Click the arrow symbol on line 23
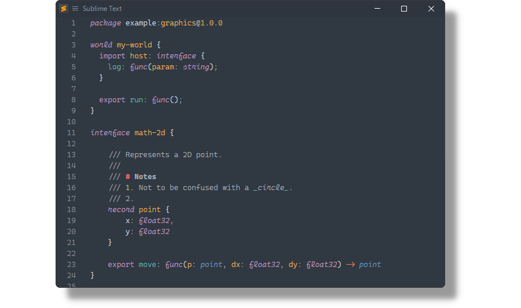 (x=351, y=265)
